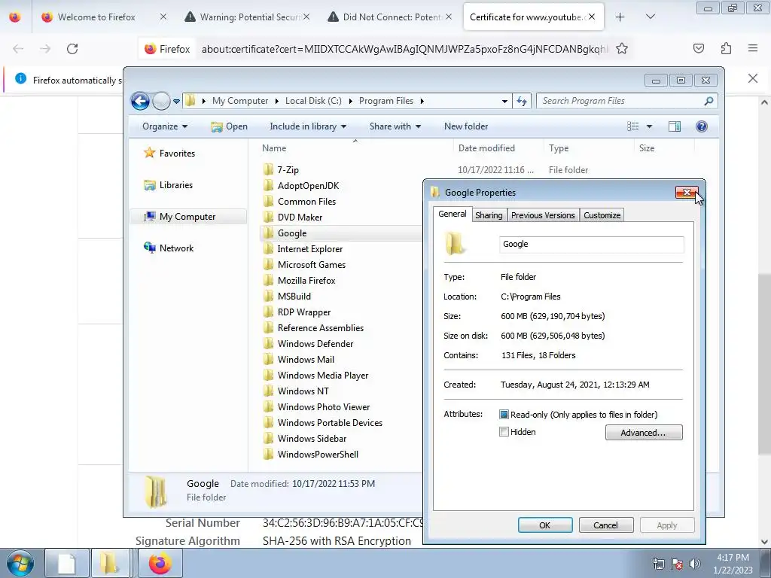Open Save to Pocket icon

698,48
